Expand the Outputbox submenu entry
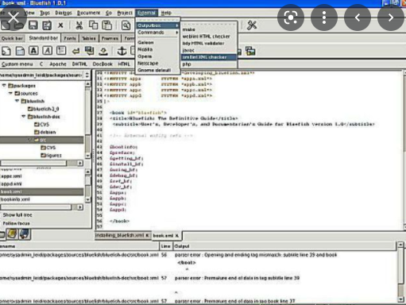Screen dimensions: 406x305 [158, 25]
